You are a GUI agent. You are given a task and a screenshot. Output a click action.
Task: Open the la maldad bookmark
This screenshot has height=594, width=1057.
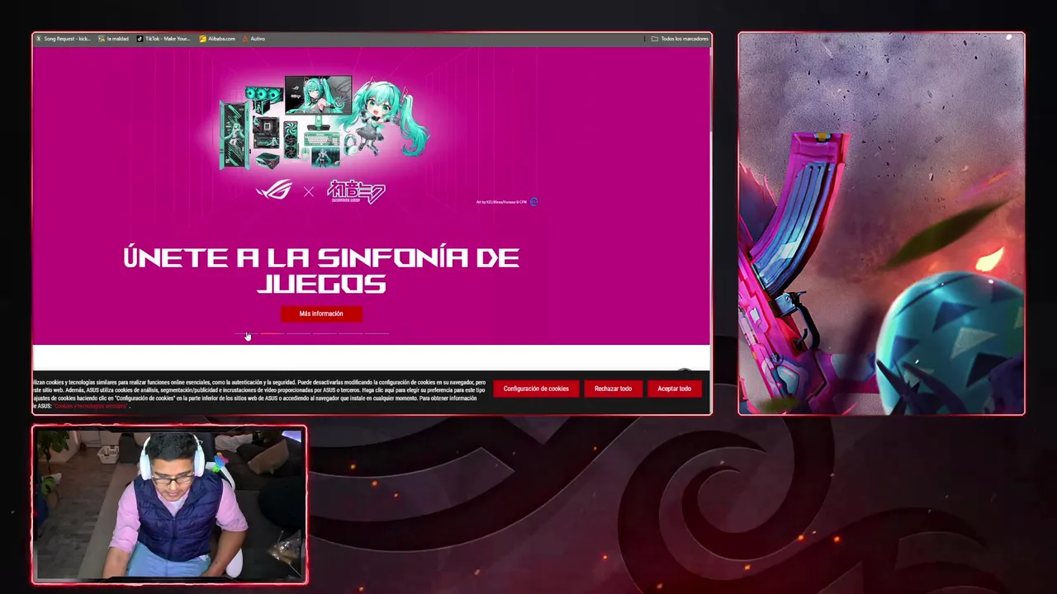[x=114, y=39]
